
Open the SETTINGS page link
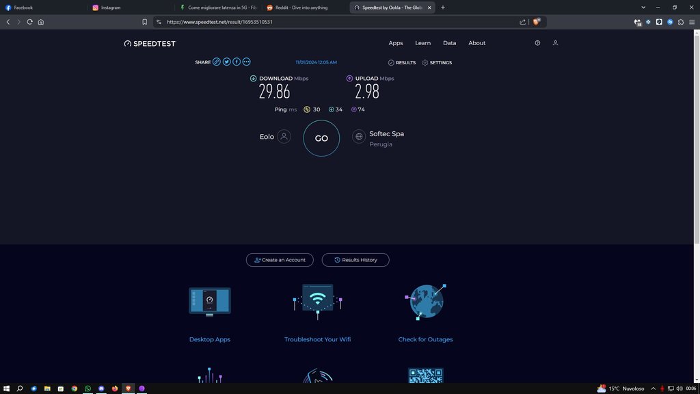click(437, 63)
